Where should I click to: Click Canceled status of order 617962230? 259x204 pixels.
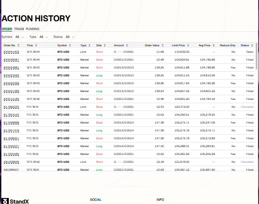pyautogui.click(x=247, y=107)
